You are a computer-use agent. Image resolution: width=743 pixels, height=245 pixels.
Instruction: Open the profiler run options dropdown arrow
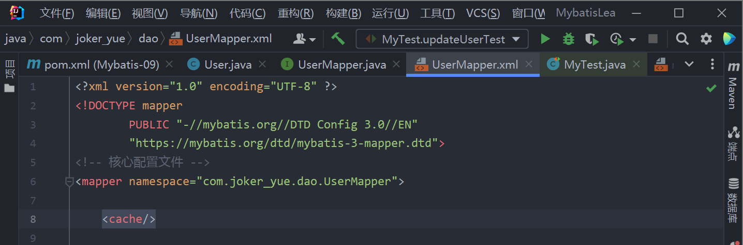tap(633, 39)
